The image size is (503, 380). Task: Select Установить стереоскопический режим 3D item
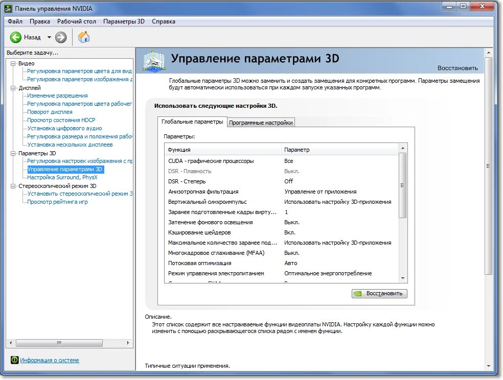coord(80,194)
